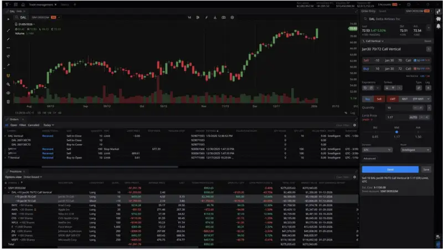Open the Advanced order options

[369, 159]
